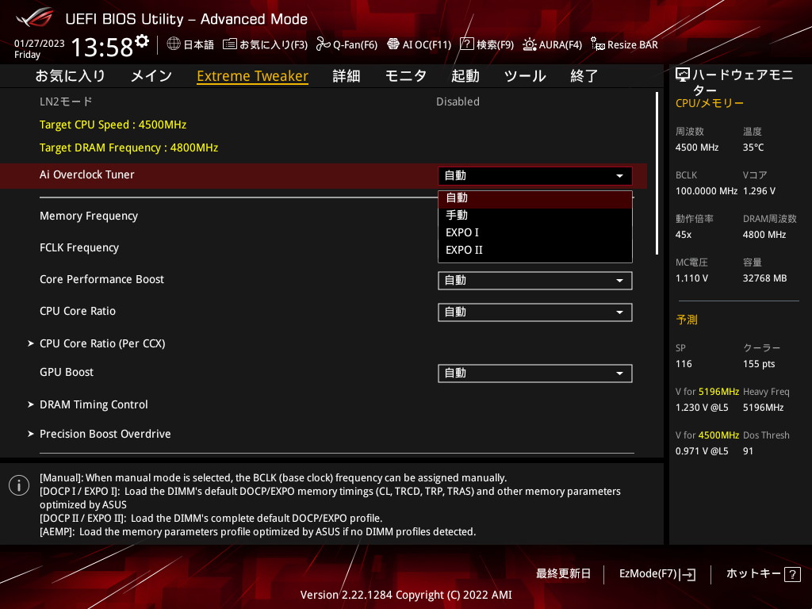Open the 詳細 tab
The height and width of the screenshot is (609, 812).
(x=347, y=76)
